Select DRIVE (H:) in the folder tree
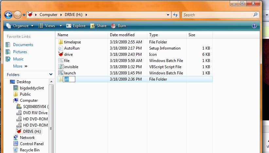The height and width of the screenshot is (153, 269). pyautogui.click(x=32, y=131)
